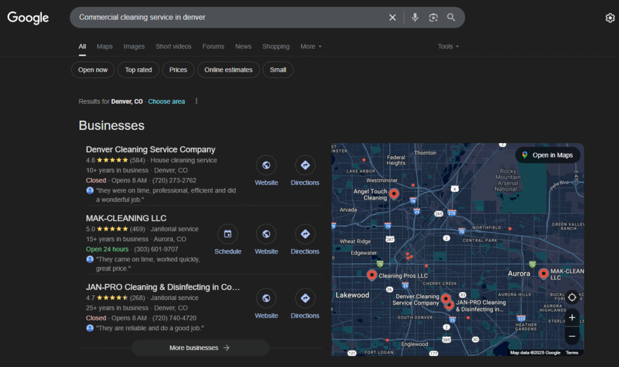Viewport: 619px width, 367px height.
Task: Get directions to MAK-CLEANING LLC
Action: (x=305, y=234)
